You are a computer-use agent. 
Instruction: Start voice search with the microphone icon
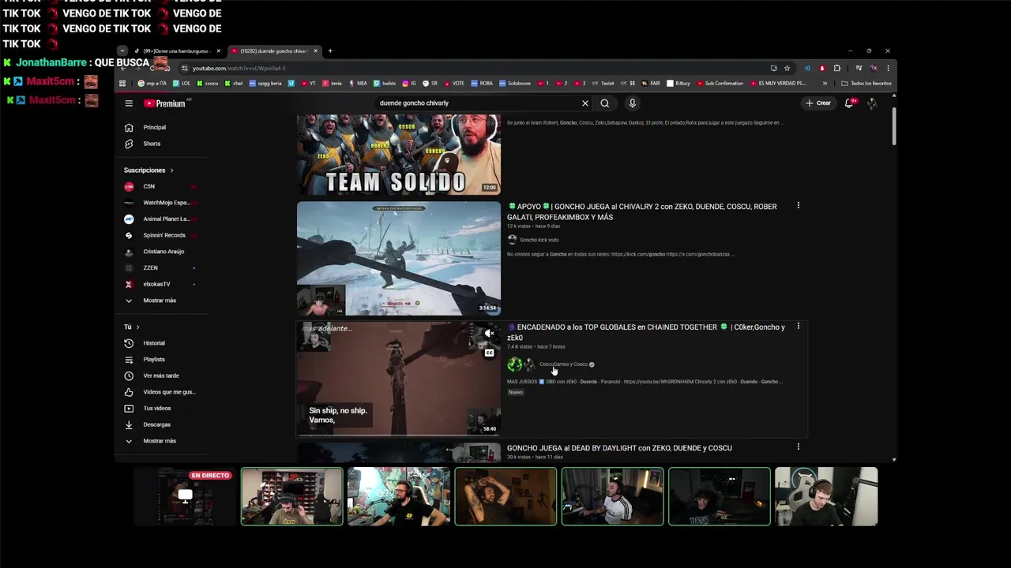[632, 103]
